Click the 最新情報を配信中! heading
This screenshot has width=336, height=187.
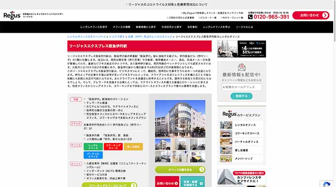[x=241, y=75]
